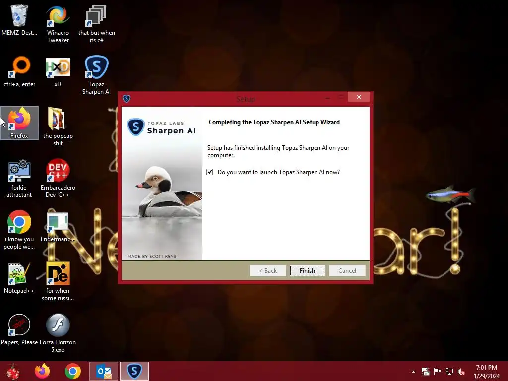Select the 'forkie attractant' desktop shortcut
This screenshot has height=381, width=508.
click(19, 178)
